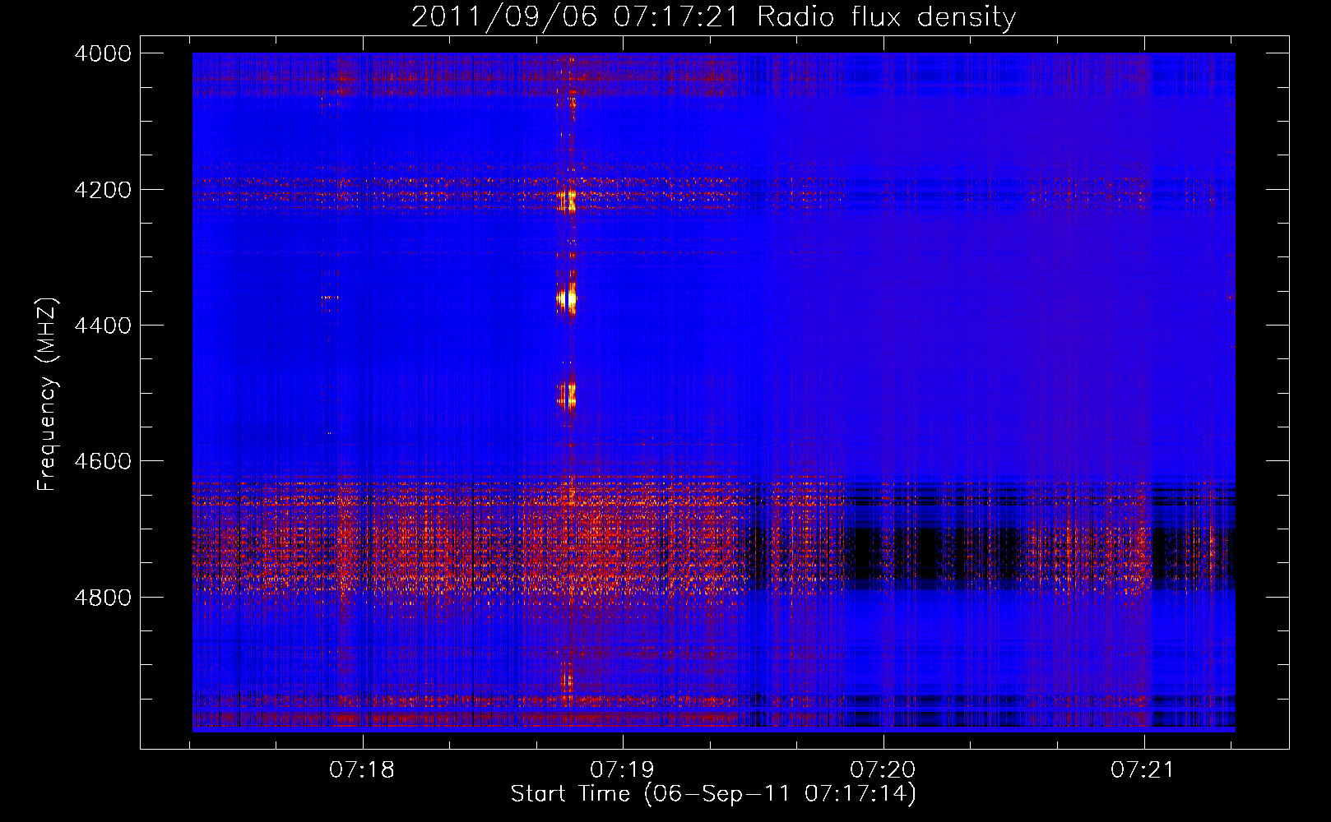Click the 4000 frequency tick label
1331x822 pixels.
coord(103,53)
